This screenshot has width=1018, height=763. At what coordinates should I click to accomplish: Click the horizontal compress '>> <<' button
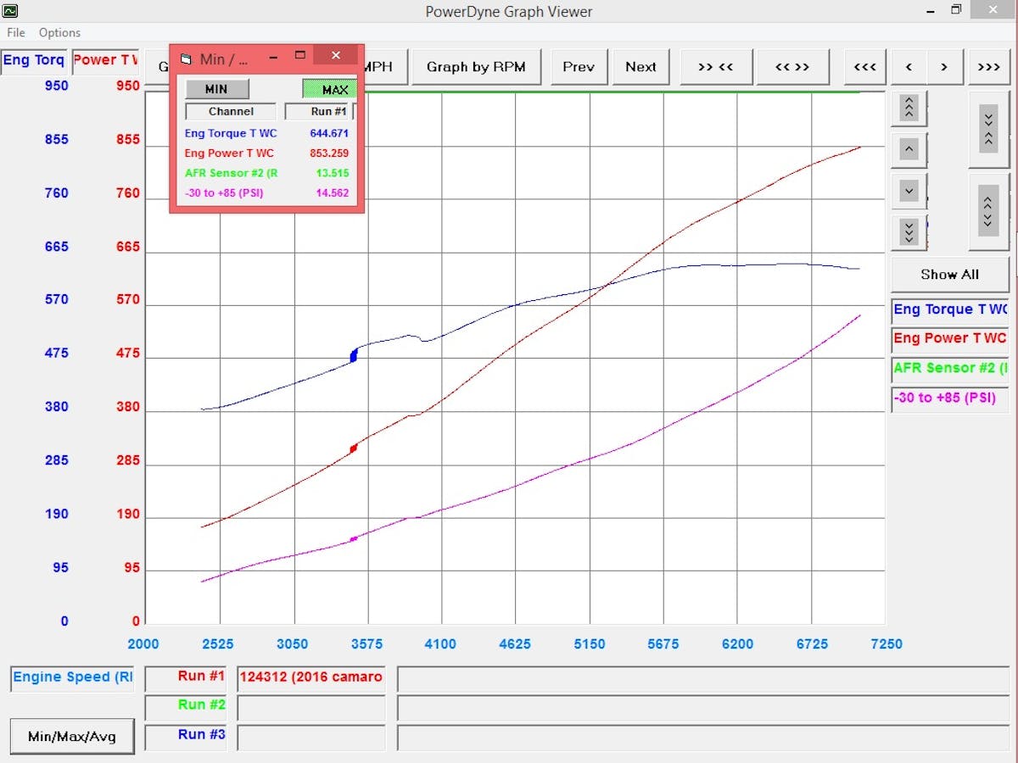716,67
